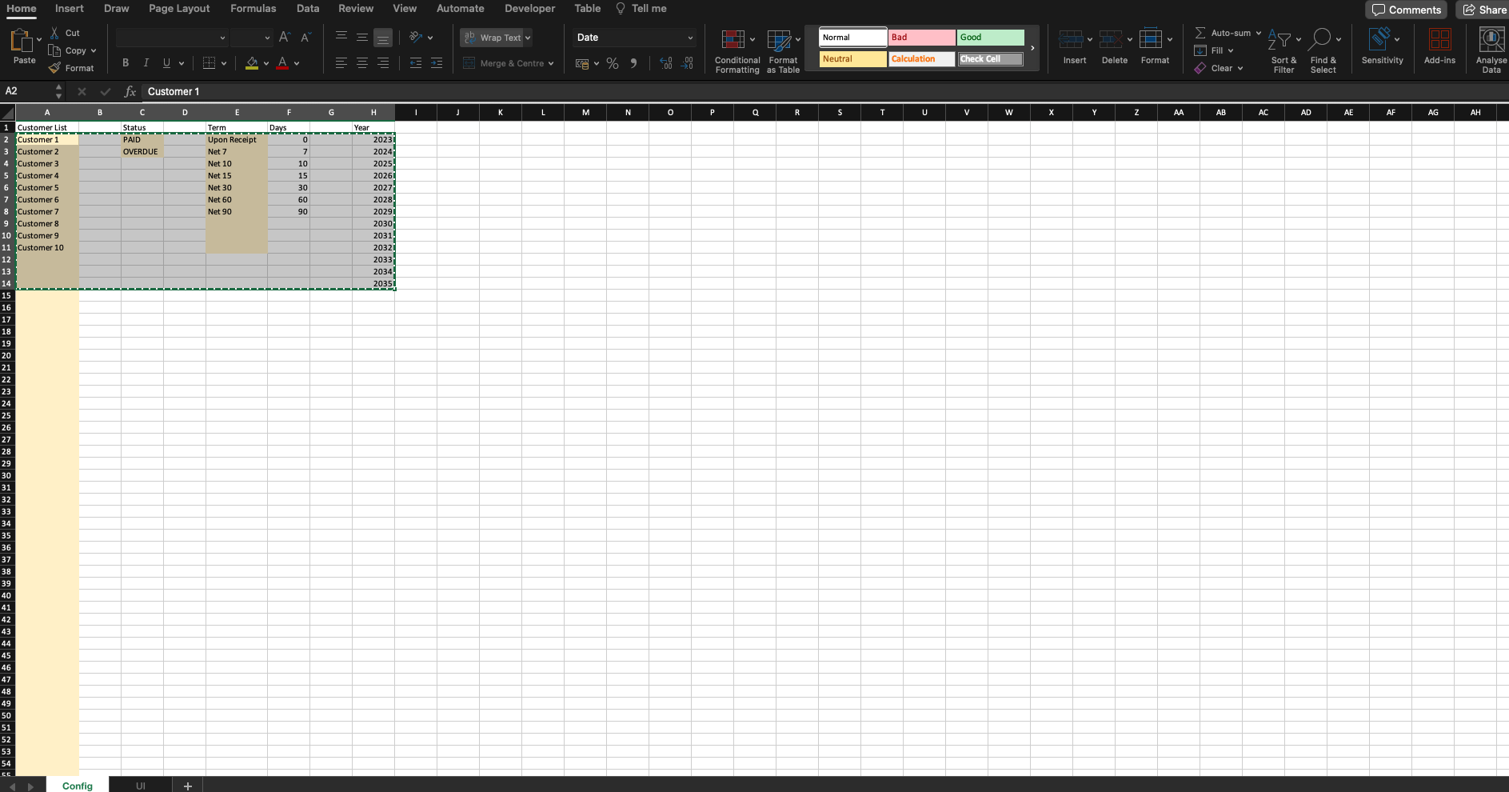Toggle bold formatting
This screenshot has width=1509, height=792.
coord(125,62)
